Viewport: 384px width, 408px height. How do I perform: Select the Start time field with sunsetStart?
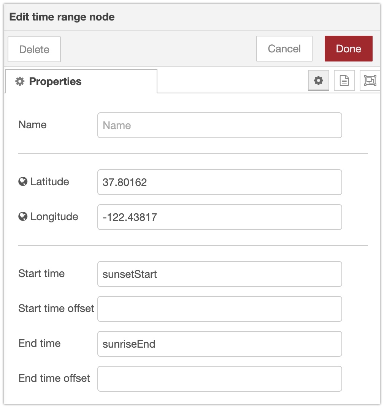click(x=219, y=274)
